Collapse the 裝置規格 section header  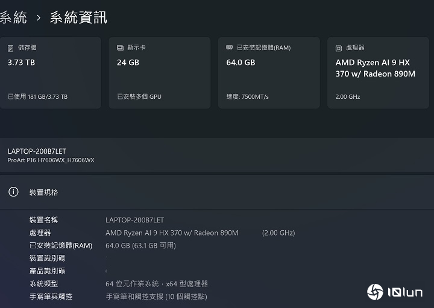click(217, 192)
